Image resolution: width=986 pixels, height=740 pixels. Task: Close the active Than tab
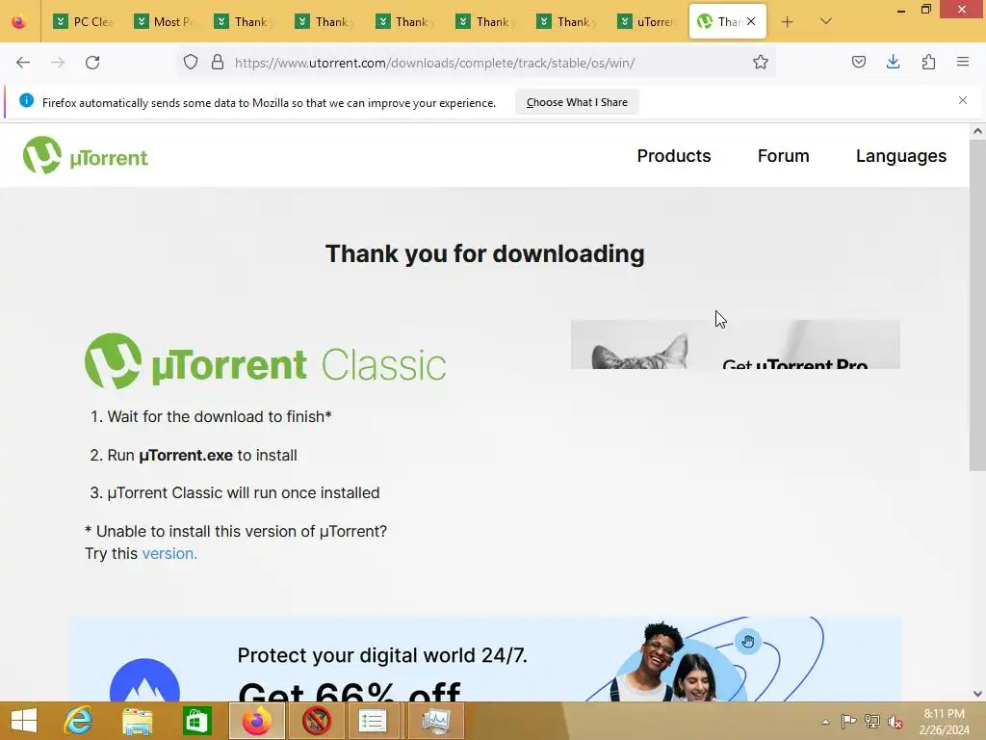(x=751, y=21)
